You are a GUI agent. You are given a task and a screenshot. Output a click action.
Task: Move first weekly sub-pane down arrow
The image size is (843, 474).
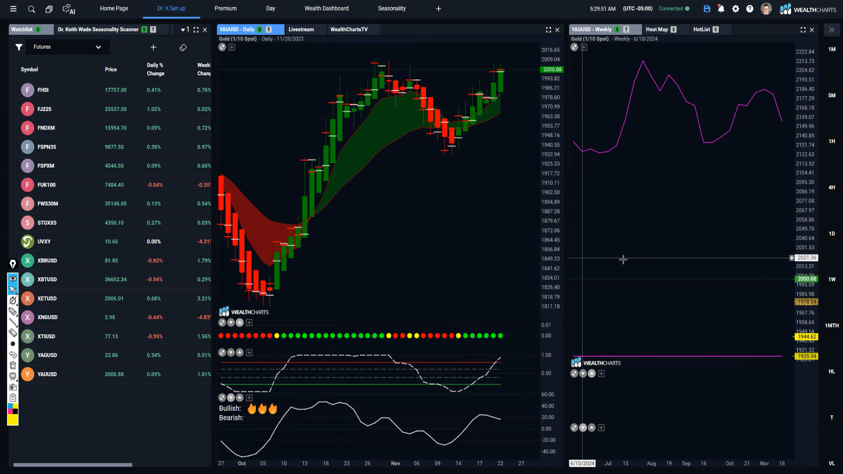[x=583, y=373]
